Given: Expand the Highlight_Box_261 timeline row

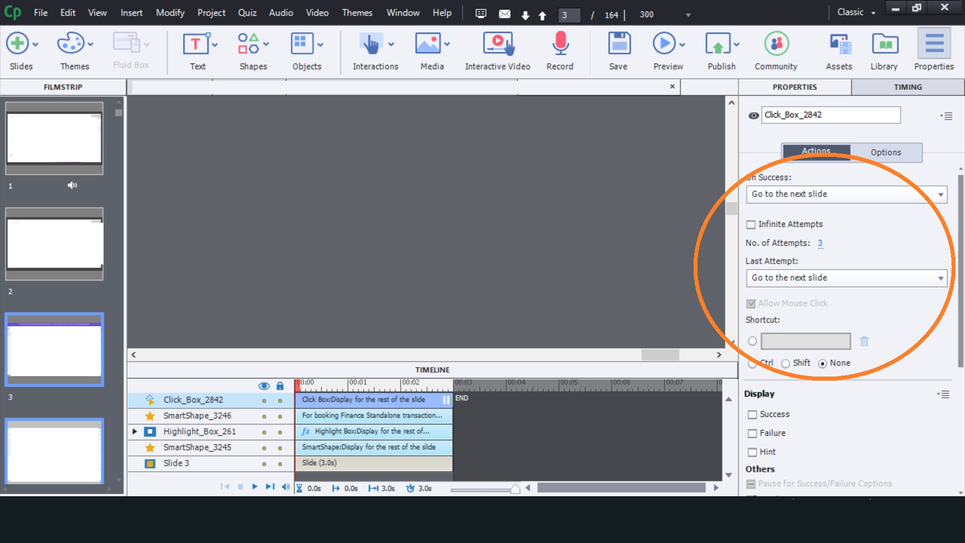Looking at the screenshot, I should (x=135, y=431).
